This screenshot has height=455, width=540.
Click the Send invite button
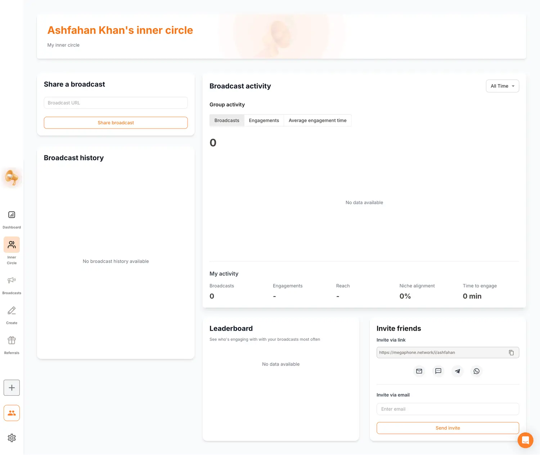447,428
